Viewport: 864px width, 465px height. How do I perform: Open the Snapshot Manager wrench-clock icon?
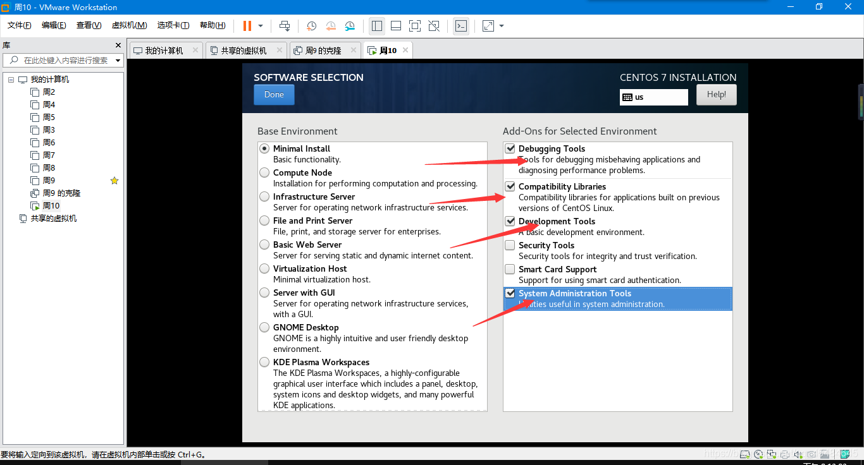[350, 26]
